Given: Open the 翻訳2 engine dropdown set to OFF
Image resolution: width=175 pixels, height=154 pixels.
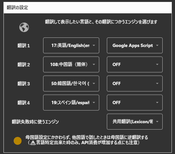Looking at the screenshot, I should [135, 64].
